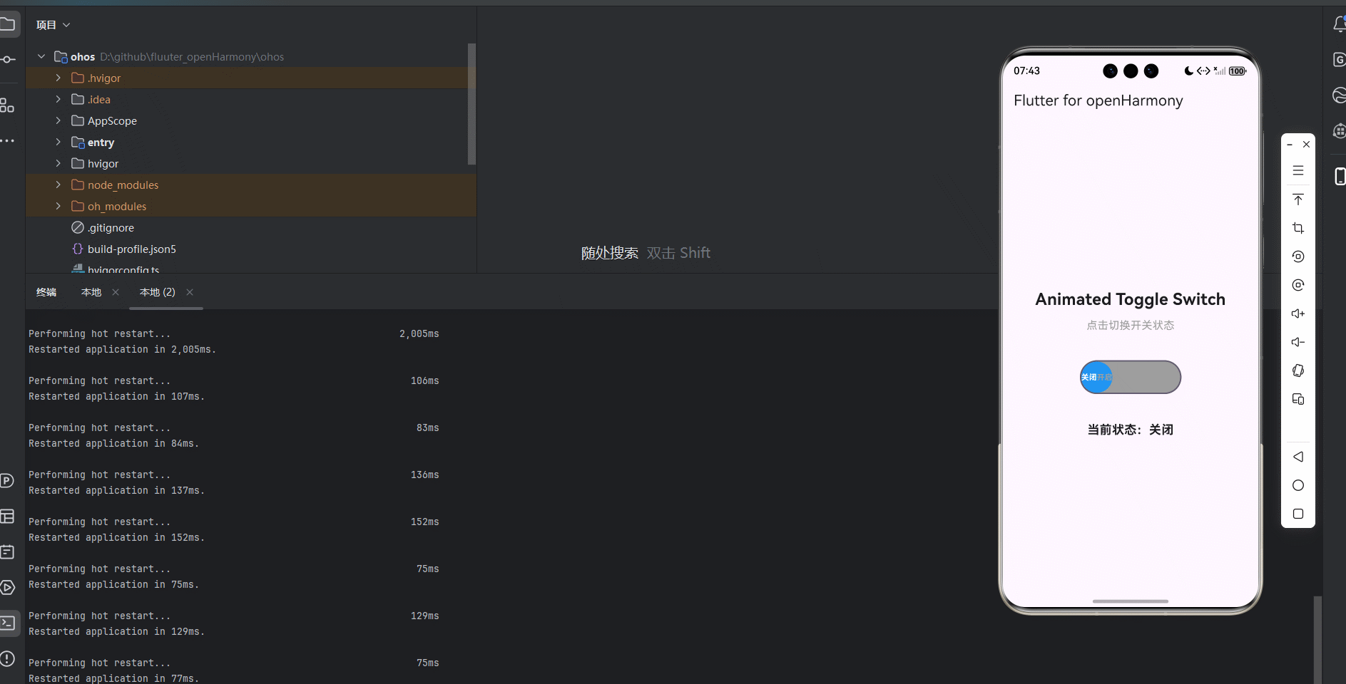Click the '点击切换开关状态' hint text

[1131, 325]
